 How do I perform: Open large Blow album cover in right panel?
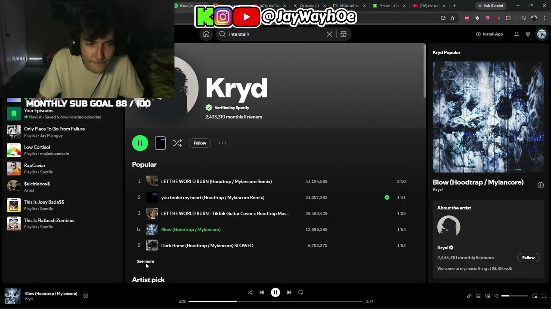pyautogui.click(x=488, y=117)
